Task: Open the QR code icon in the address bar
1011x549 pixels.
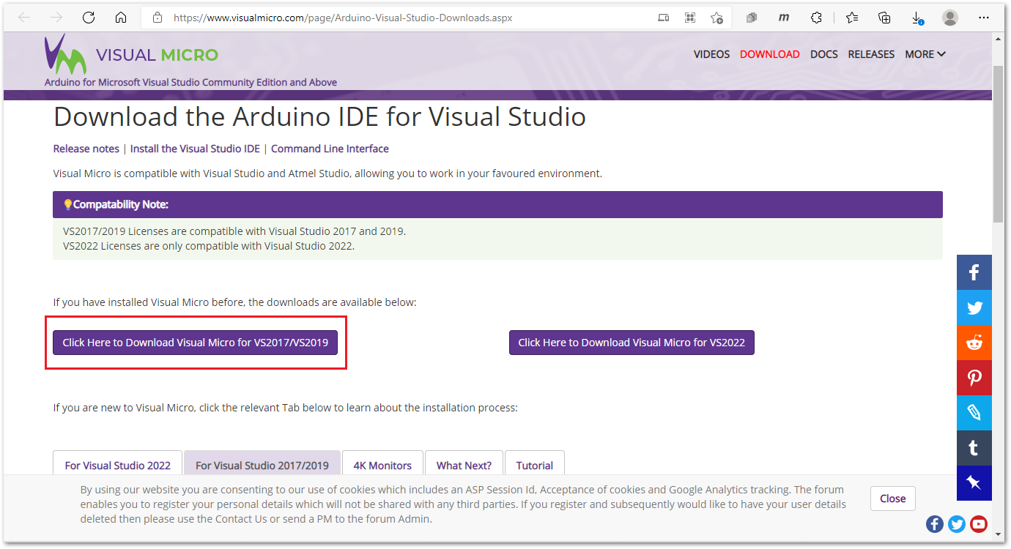Action: tap(690, 18)
